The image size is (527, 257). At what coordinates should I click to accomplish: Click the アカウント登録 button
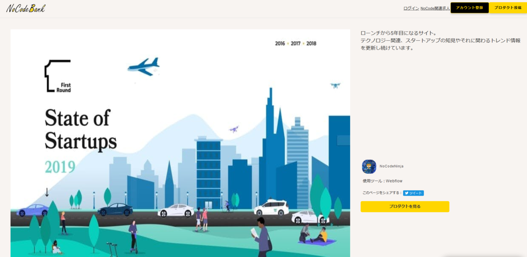pos(469,8)
